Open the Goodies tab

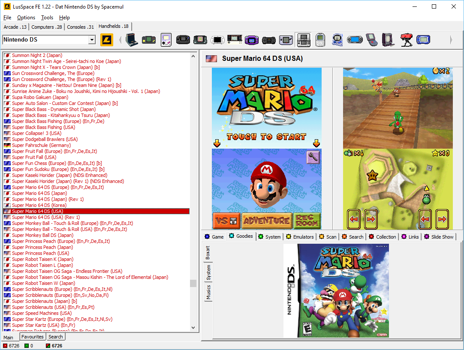(241, 236)
